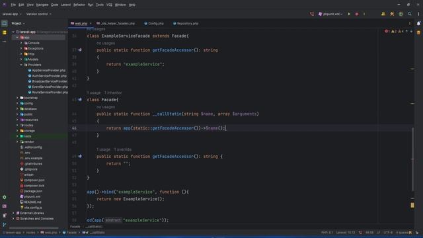Jump to next highlighted error arrow
The height and width of the screenshot is (238, 423).
tap(411, 31)
